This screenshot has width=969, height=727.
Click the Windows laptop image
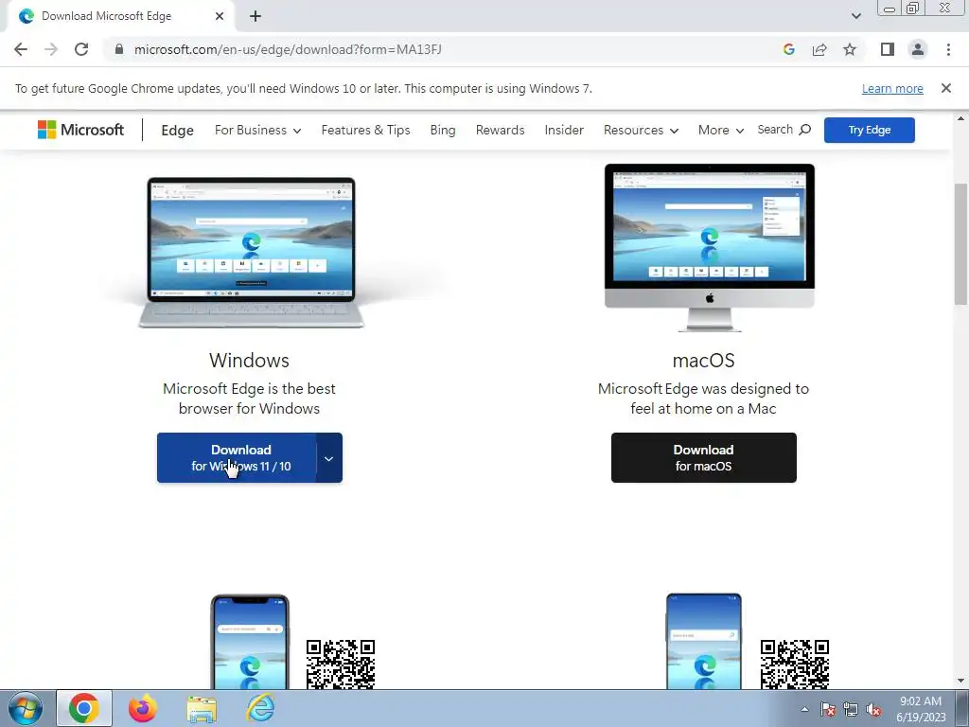pos(251,252)
